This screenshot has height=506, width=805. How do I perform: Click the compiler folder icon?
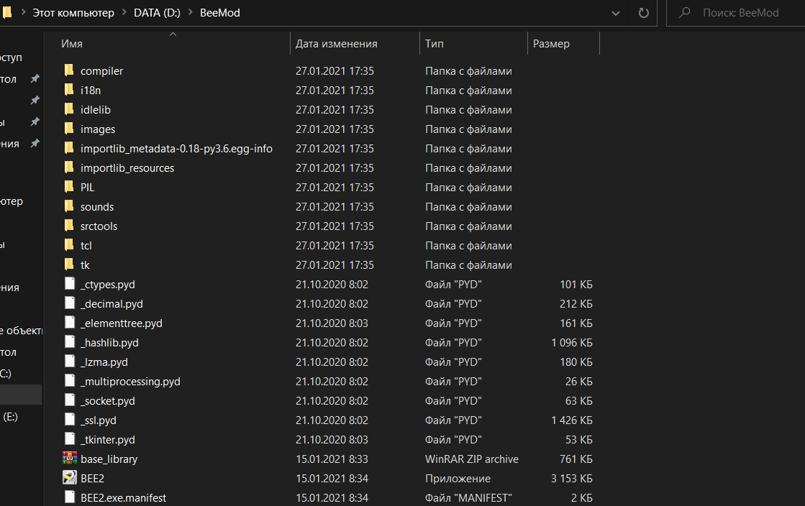click(x=69, y=70)
